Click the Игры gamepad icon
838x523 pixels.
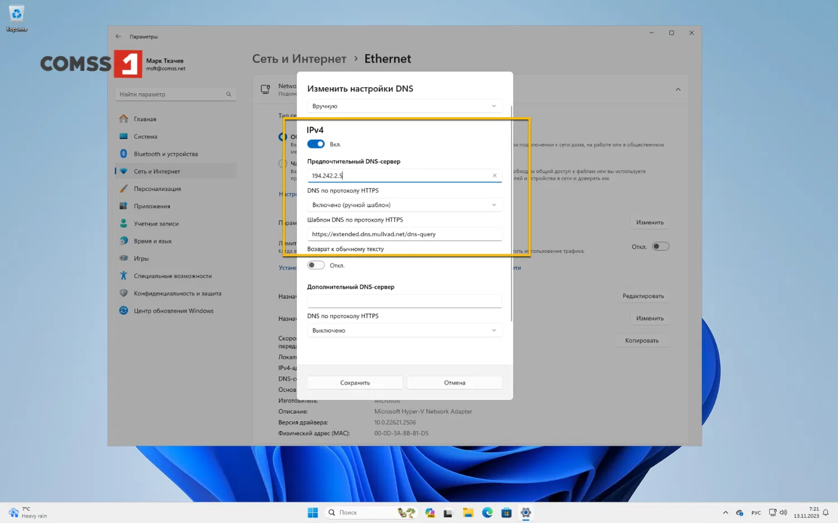point(123,258)
